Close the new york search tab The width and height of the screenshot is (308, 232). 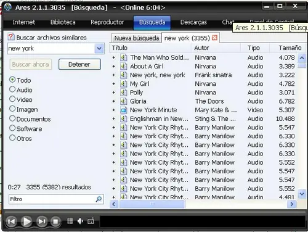click(214, 38)
